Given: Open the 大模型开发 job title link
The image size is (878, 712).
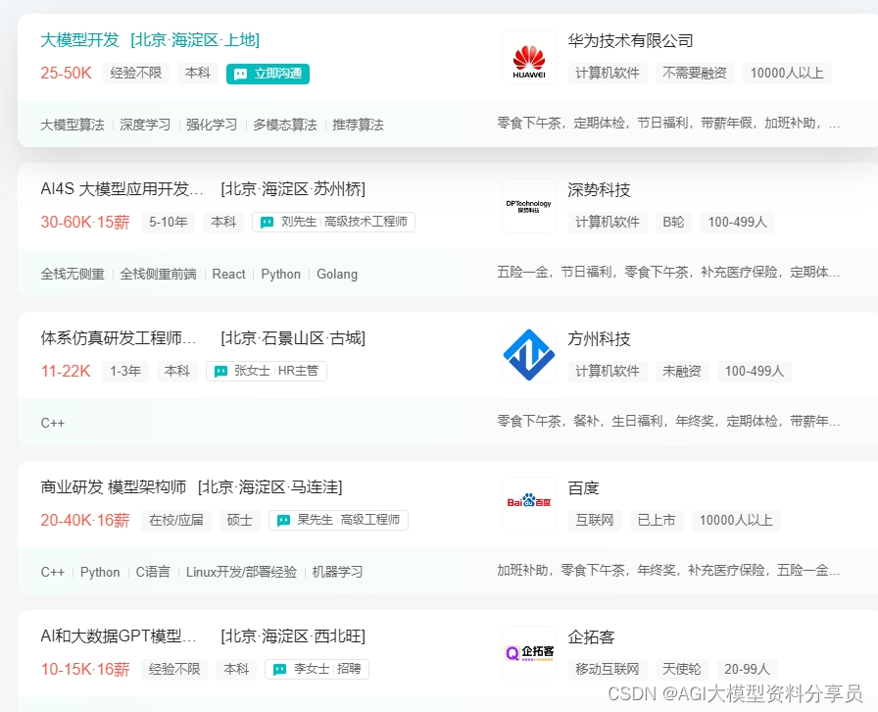Looking at the screenshot, I should (x=80, y=40).
